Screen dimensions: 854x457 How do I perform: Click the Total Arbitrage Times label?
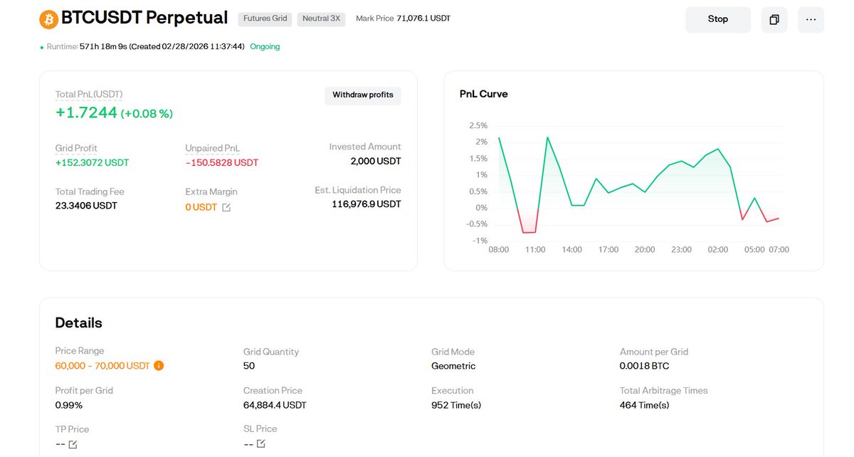tap(664, 390)
